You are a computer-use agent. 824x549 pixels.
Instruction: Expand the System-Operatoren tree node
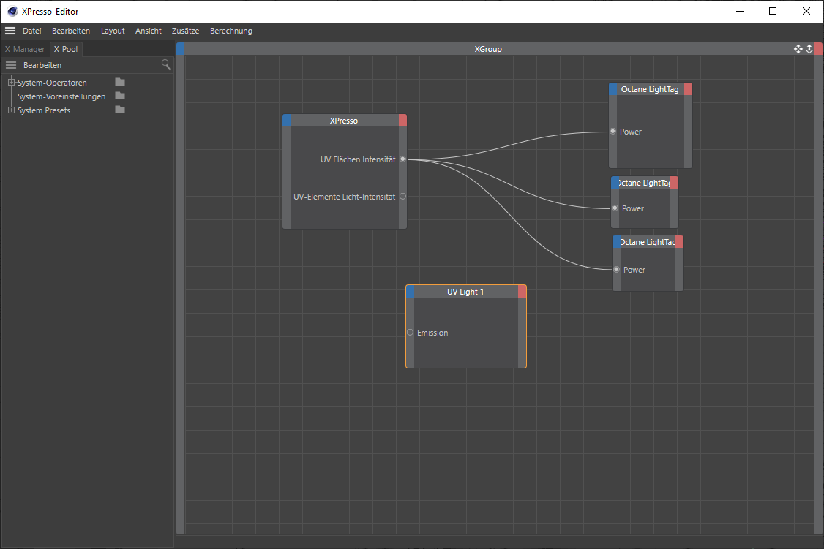point(11,83)
